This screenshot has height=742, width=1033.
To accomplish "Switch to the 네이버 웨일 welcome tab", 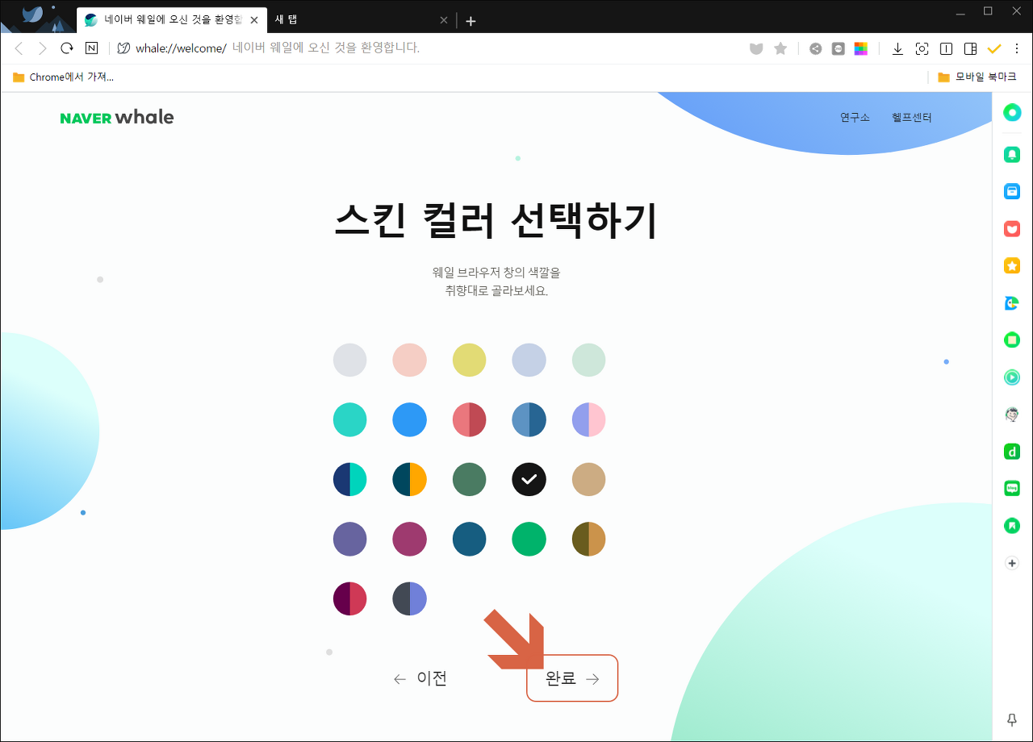I will [x=172, y=20].
